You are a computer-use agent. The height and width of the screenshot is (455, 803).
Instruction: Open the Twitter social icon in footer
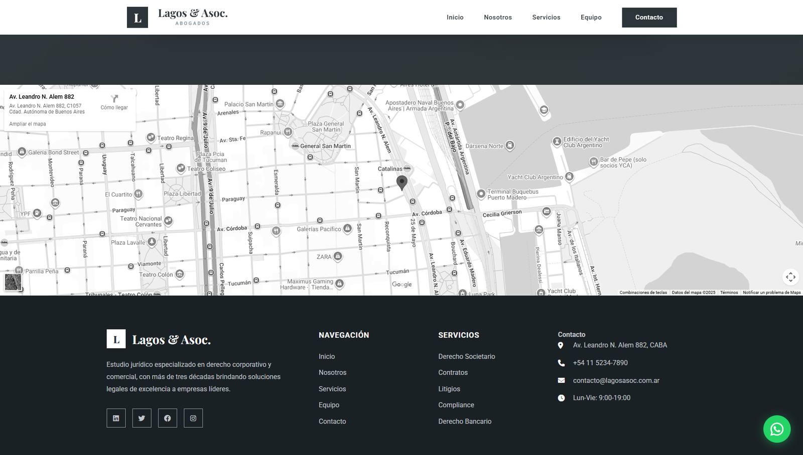142,418
